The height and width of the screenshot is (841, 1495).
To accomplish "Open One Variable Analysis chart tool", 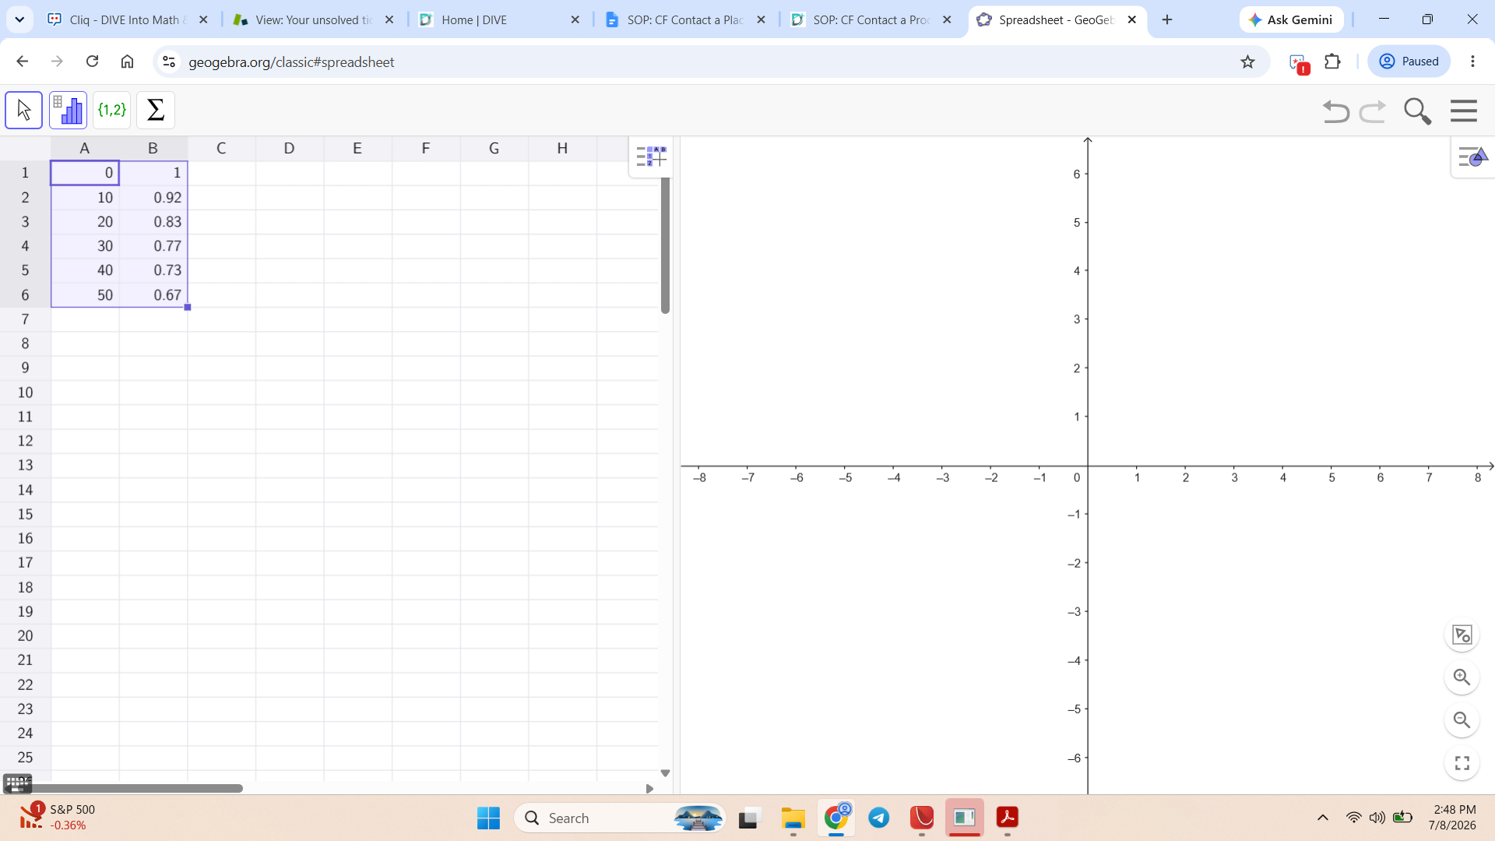I will pos(68,110).
